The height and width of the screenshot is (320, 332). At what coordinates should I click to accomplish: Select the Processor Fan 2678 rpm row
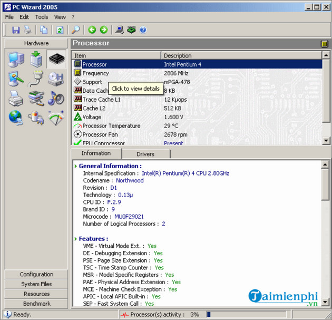(x=197, y=134)
